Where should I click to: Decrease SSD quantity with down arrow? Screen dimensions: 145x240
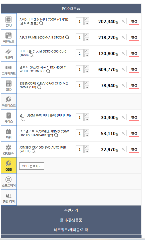click(87, 87)
